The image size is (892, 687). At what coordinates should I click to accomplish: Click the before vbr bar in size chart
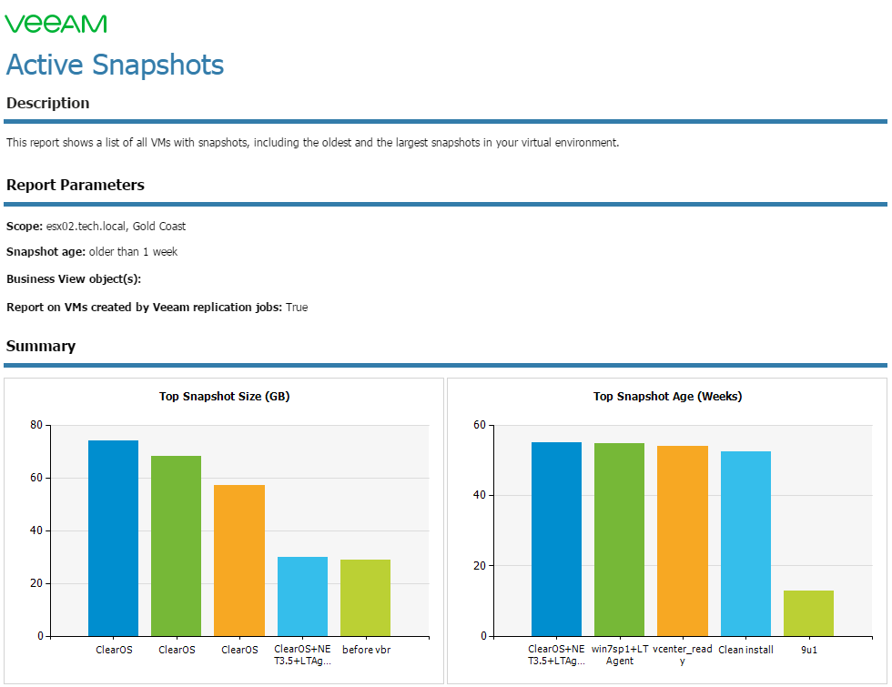pos(365,598)
